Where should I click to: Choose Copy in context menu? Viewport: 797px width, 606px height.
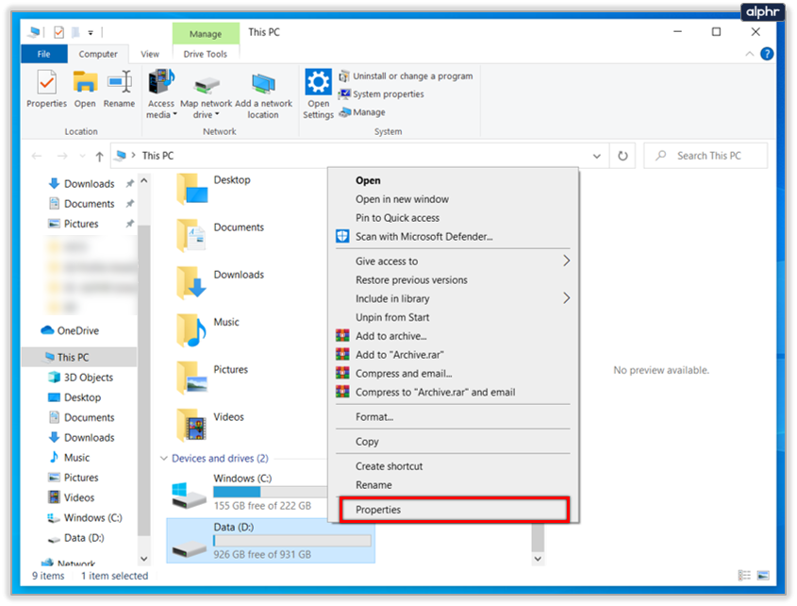point(367,442)
